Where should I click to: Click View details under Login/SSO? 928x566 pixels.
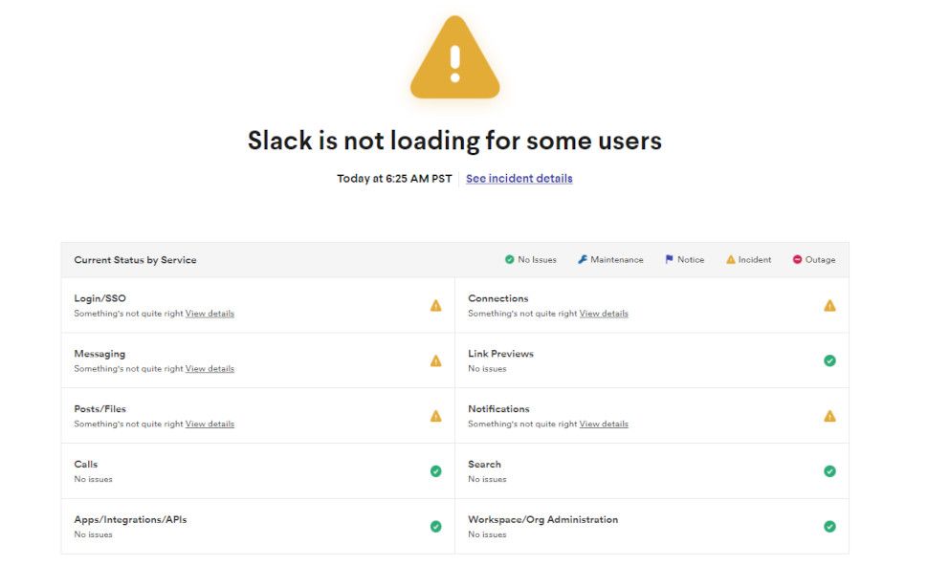(209, 313)
